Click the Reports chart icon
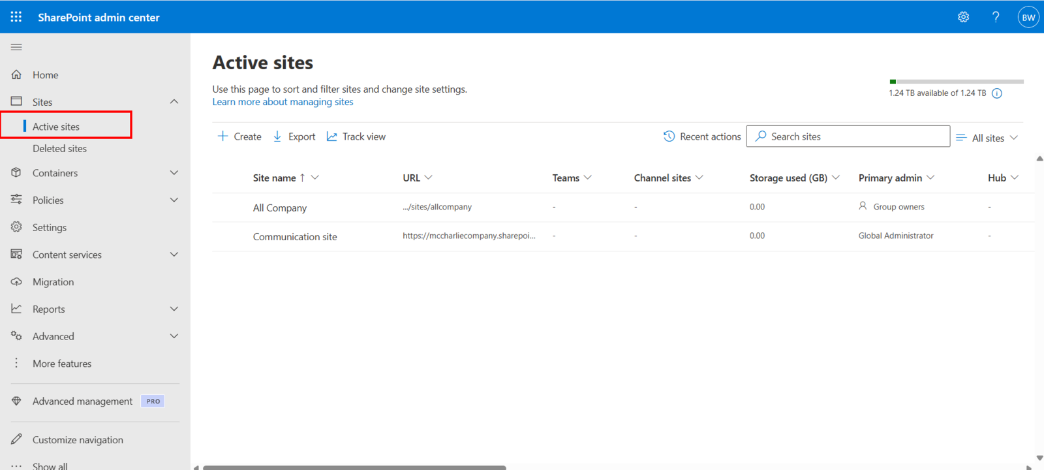 16,308
